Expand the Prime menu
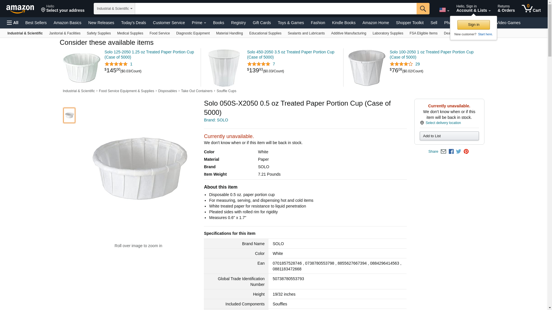Viewport: 552px width, 310px height. click(199, 23)
